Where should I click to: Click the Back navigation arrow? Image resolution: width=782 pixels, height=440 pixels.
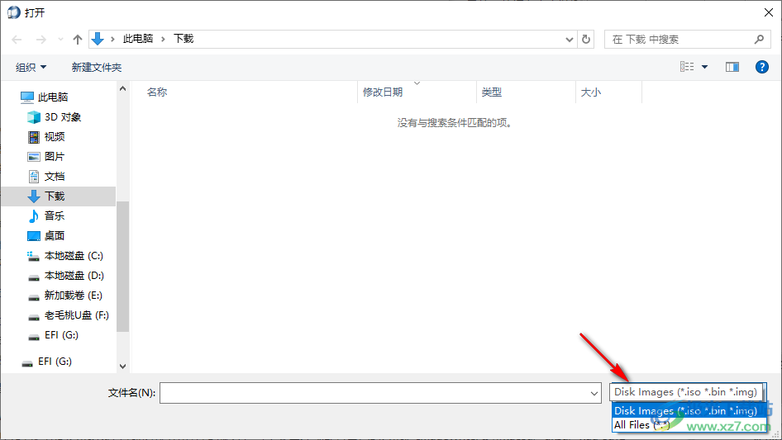17,40
